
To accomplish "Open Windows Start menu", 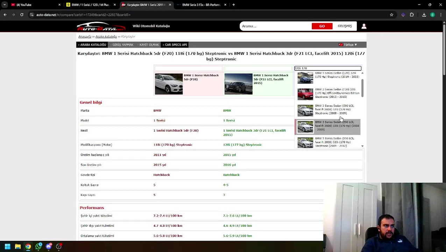I will 7,246.
